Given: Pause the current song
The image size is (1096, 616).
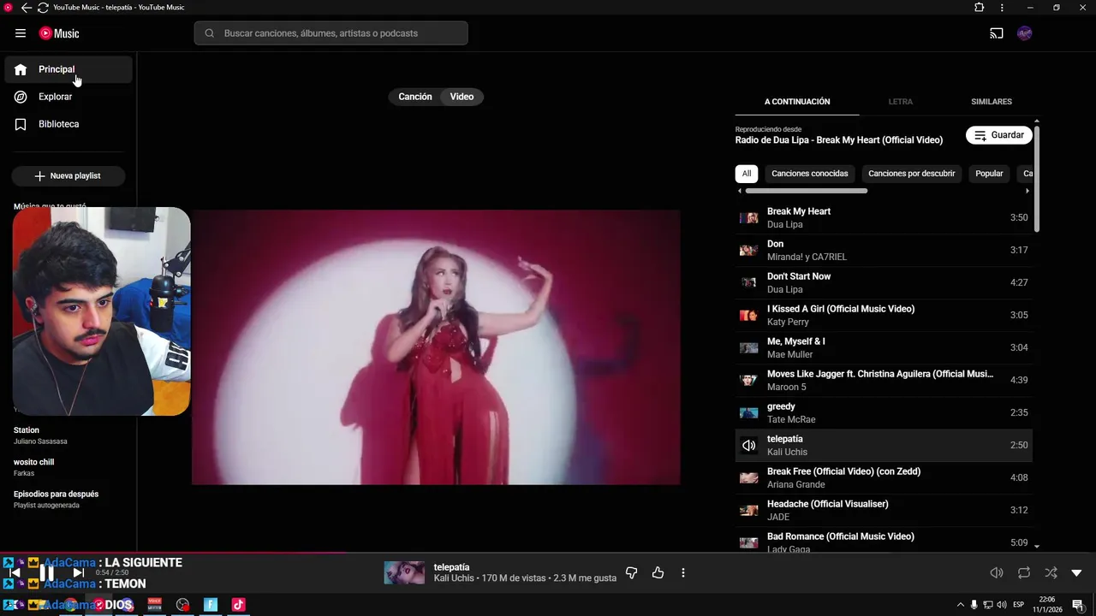Looking at the screenshot, I should (46, 572).
